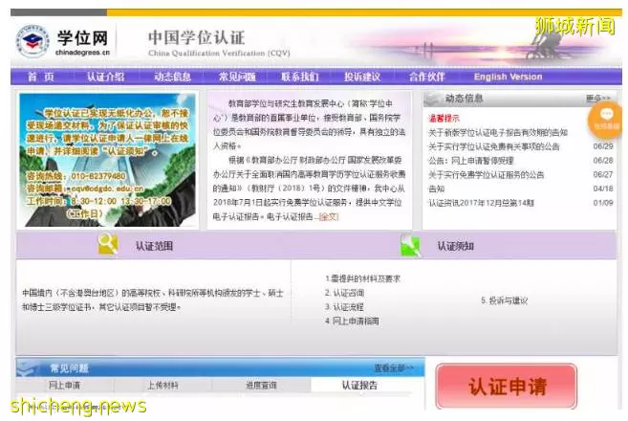Go to 常见问题 in the navigation bar

coord(237,77)
